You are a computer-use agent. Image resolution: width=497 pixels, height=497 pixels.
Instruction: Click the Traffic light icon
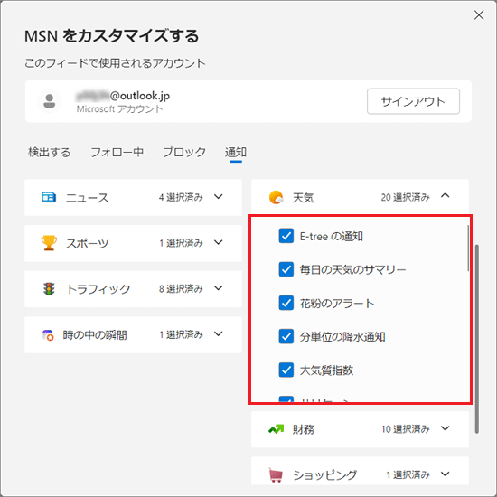49,289
